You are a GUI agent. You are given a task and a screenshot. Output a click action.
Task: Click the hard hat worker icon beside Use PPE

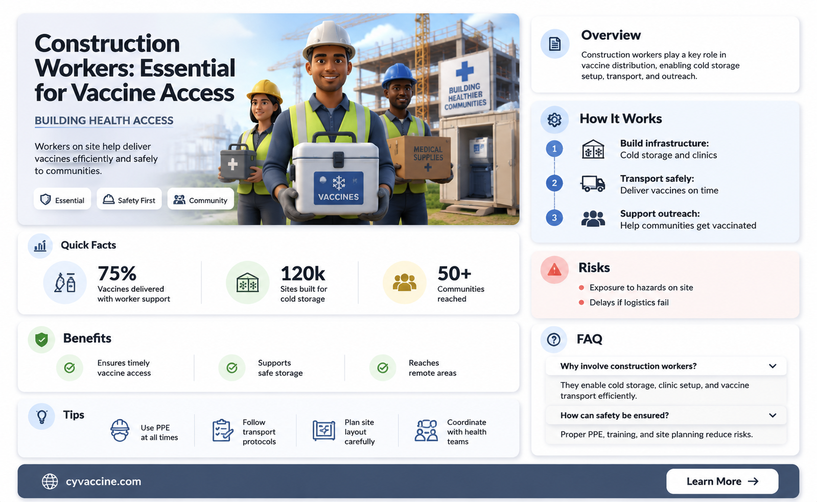[120, 431]
